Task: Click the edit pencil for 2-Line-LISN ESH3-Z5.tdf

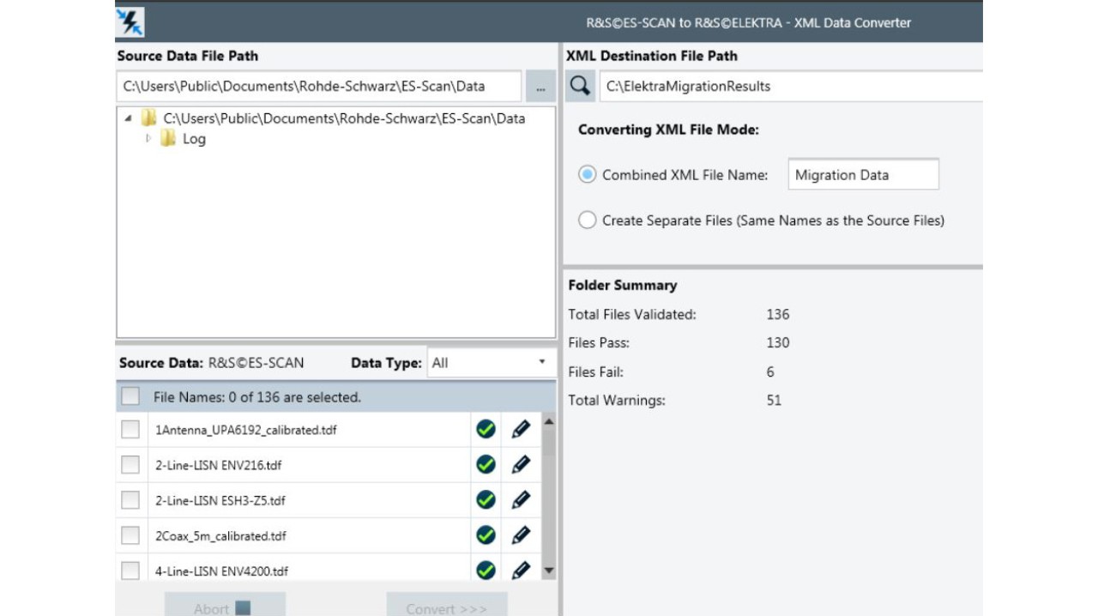Action: [x=521, y=499]
